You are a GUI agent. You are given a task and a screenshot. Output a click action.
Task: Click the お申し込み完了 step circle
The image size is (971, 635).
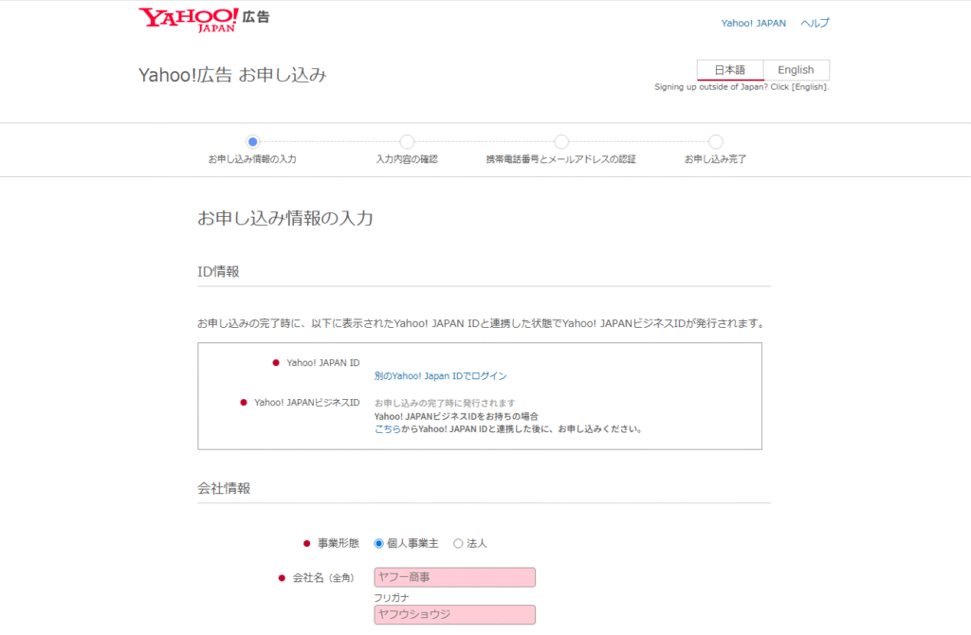(x=716, y=141)
